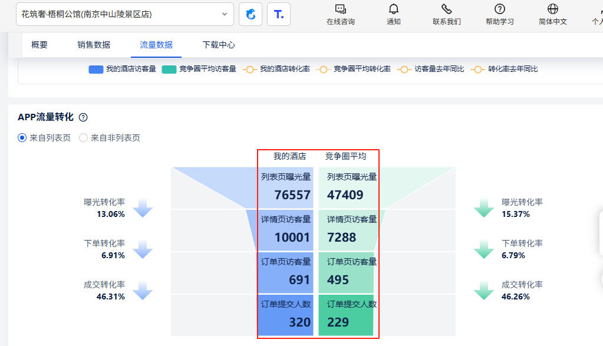Click the T. icon next to the dolphin
603x346 pixels.
tap(278, 14)
